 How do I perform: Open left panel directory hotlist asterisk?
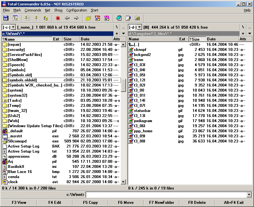117,33
